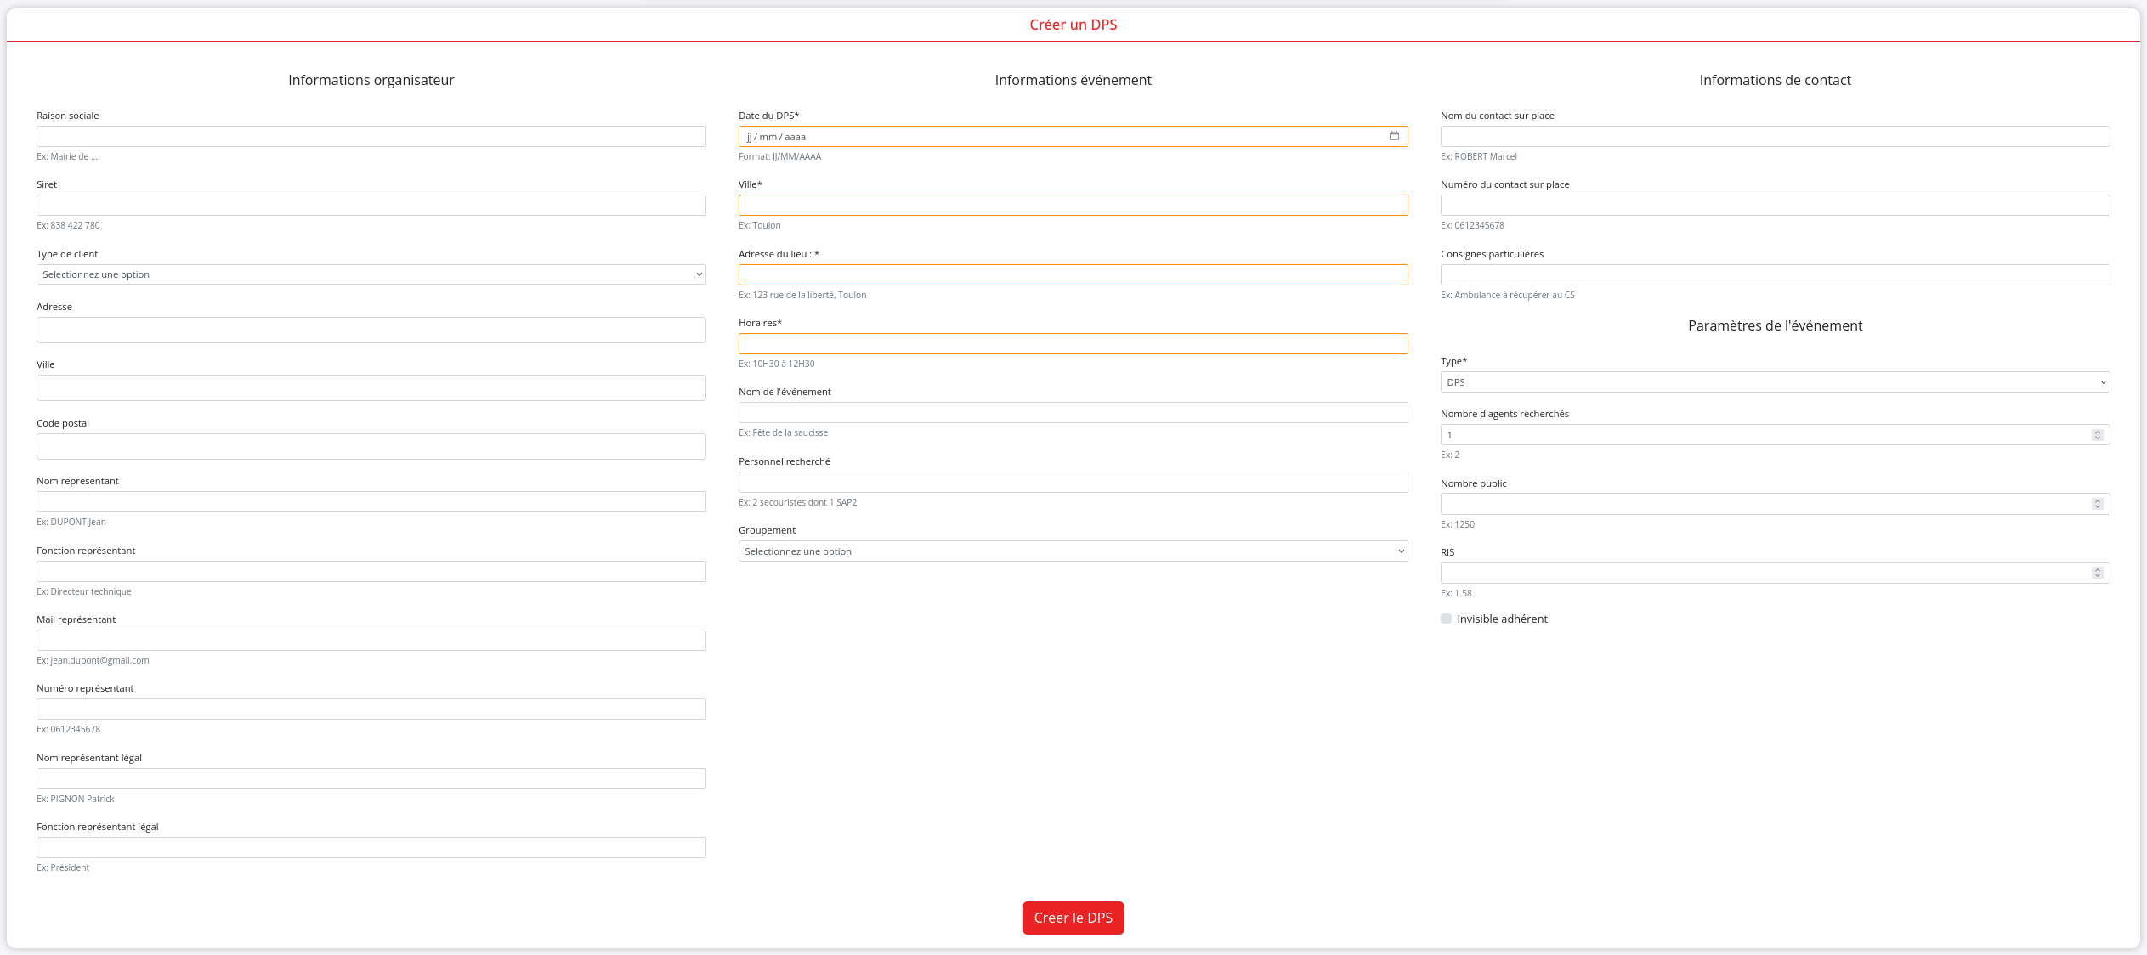Viewport: 2147px width, 955px height.
Task: Click into the Siret input field
Action: tap(371, 206)
